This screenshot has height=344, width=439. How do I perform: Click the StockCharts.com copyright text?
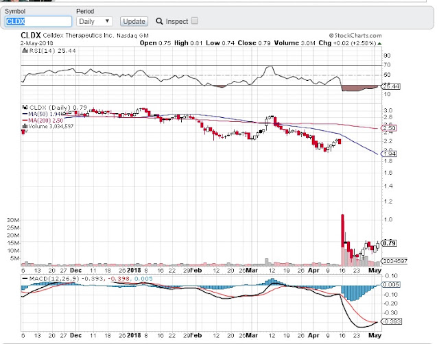pyautogui.click(x=355, y=36)
